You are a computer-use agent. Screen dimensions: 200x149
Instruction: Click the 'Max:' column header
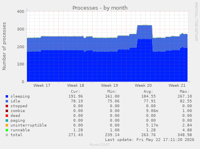[184, 92]
